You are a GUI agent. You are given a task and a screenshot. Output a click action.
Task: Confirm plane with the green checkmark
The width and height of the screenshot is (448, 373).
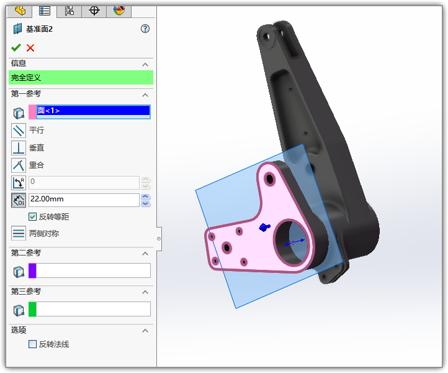coord(16,47)
